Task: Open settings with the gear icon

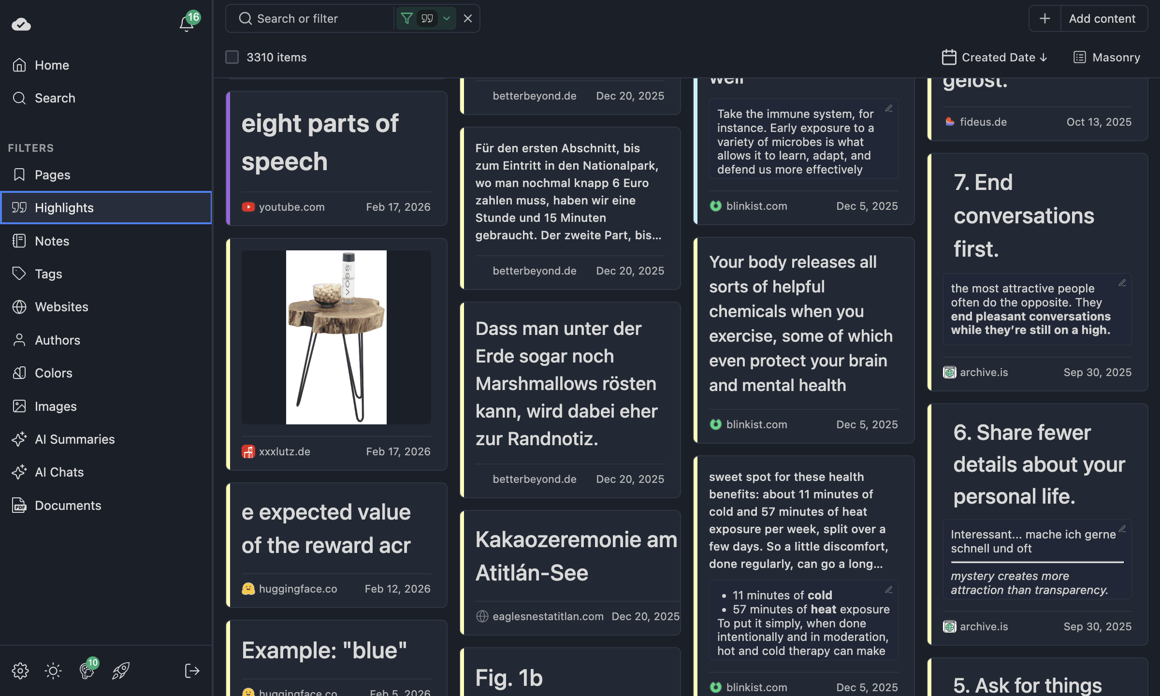Action: coord(20,671)
